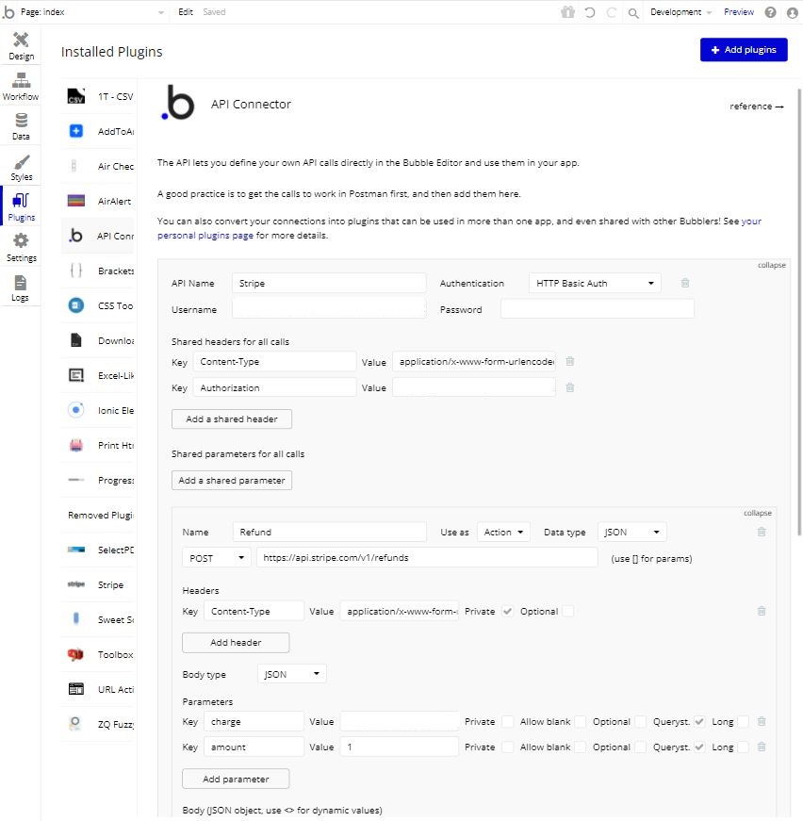Click the undo arrow icon

(590, 12)
